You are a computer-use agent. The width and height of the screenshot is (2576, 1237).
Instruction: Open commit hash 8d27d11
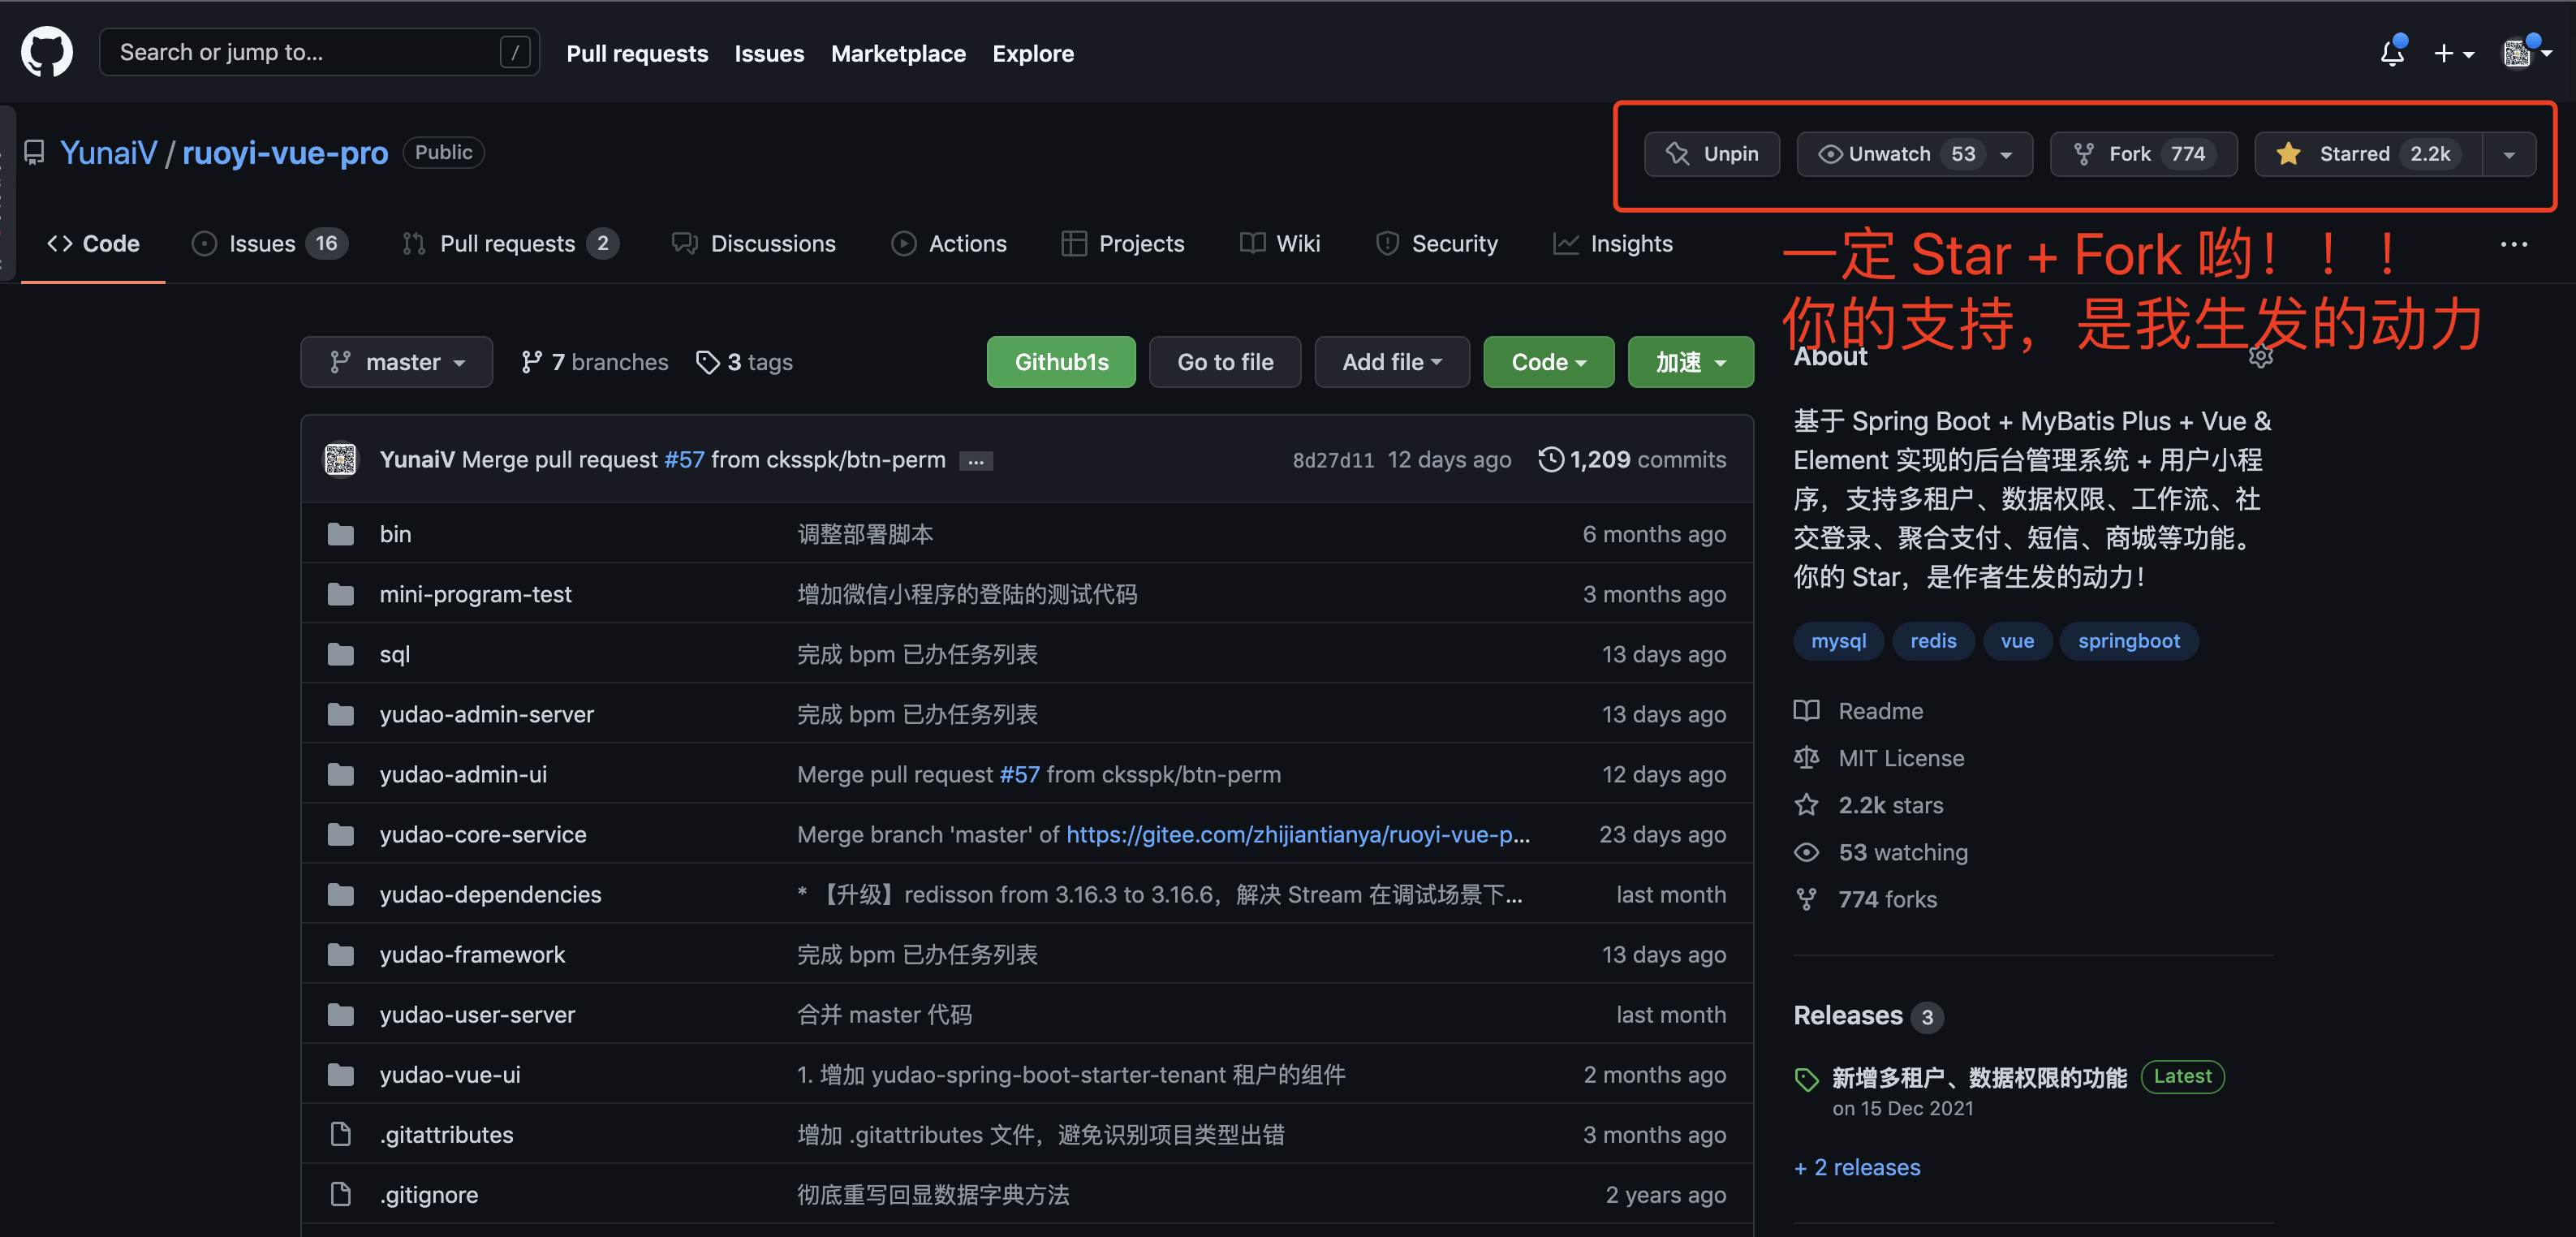pyautogui.click(x=1333, y=460)
